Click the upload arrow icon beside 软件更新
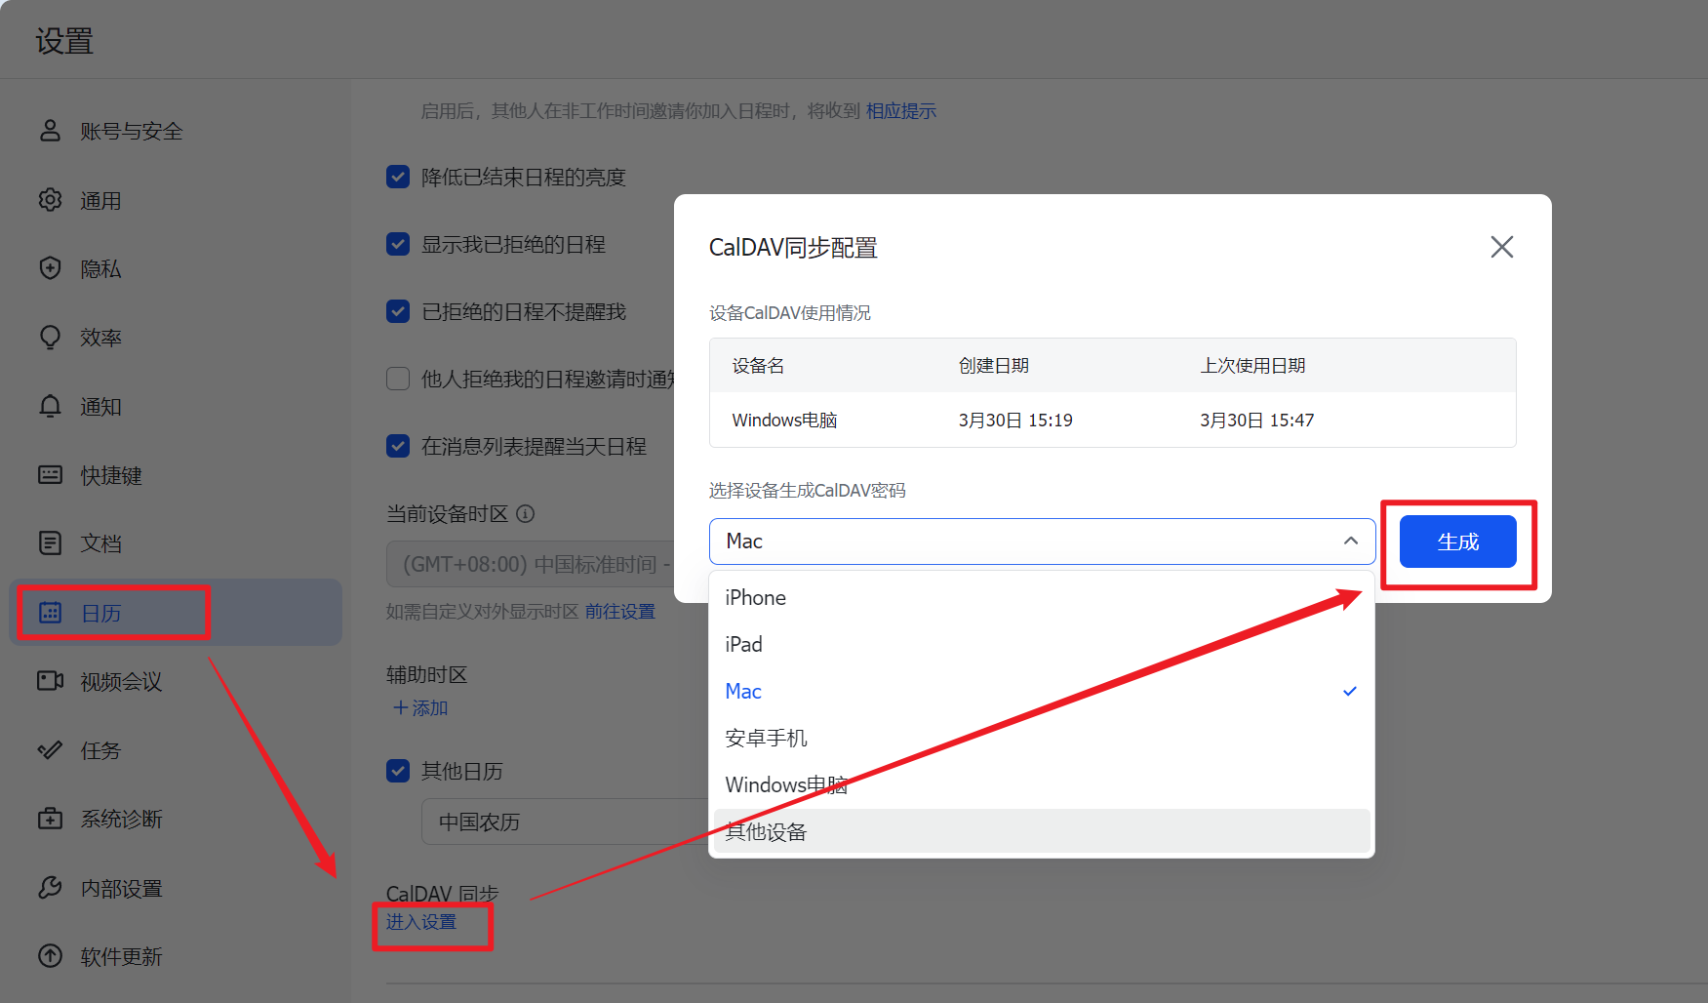The height and width of the screenshot is (1003, 1708). coord(50,956)
